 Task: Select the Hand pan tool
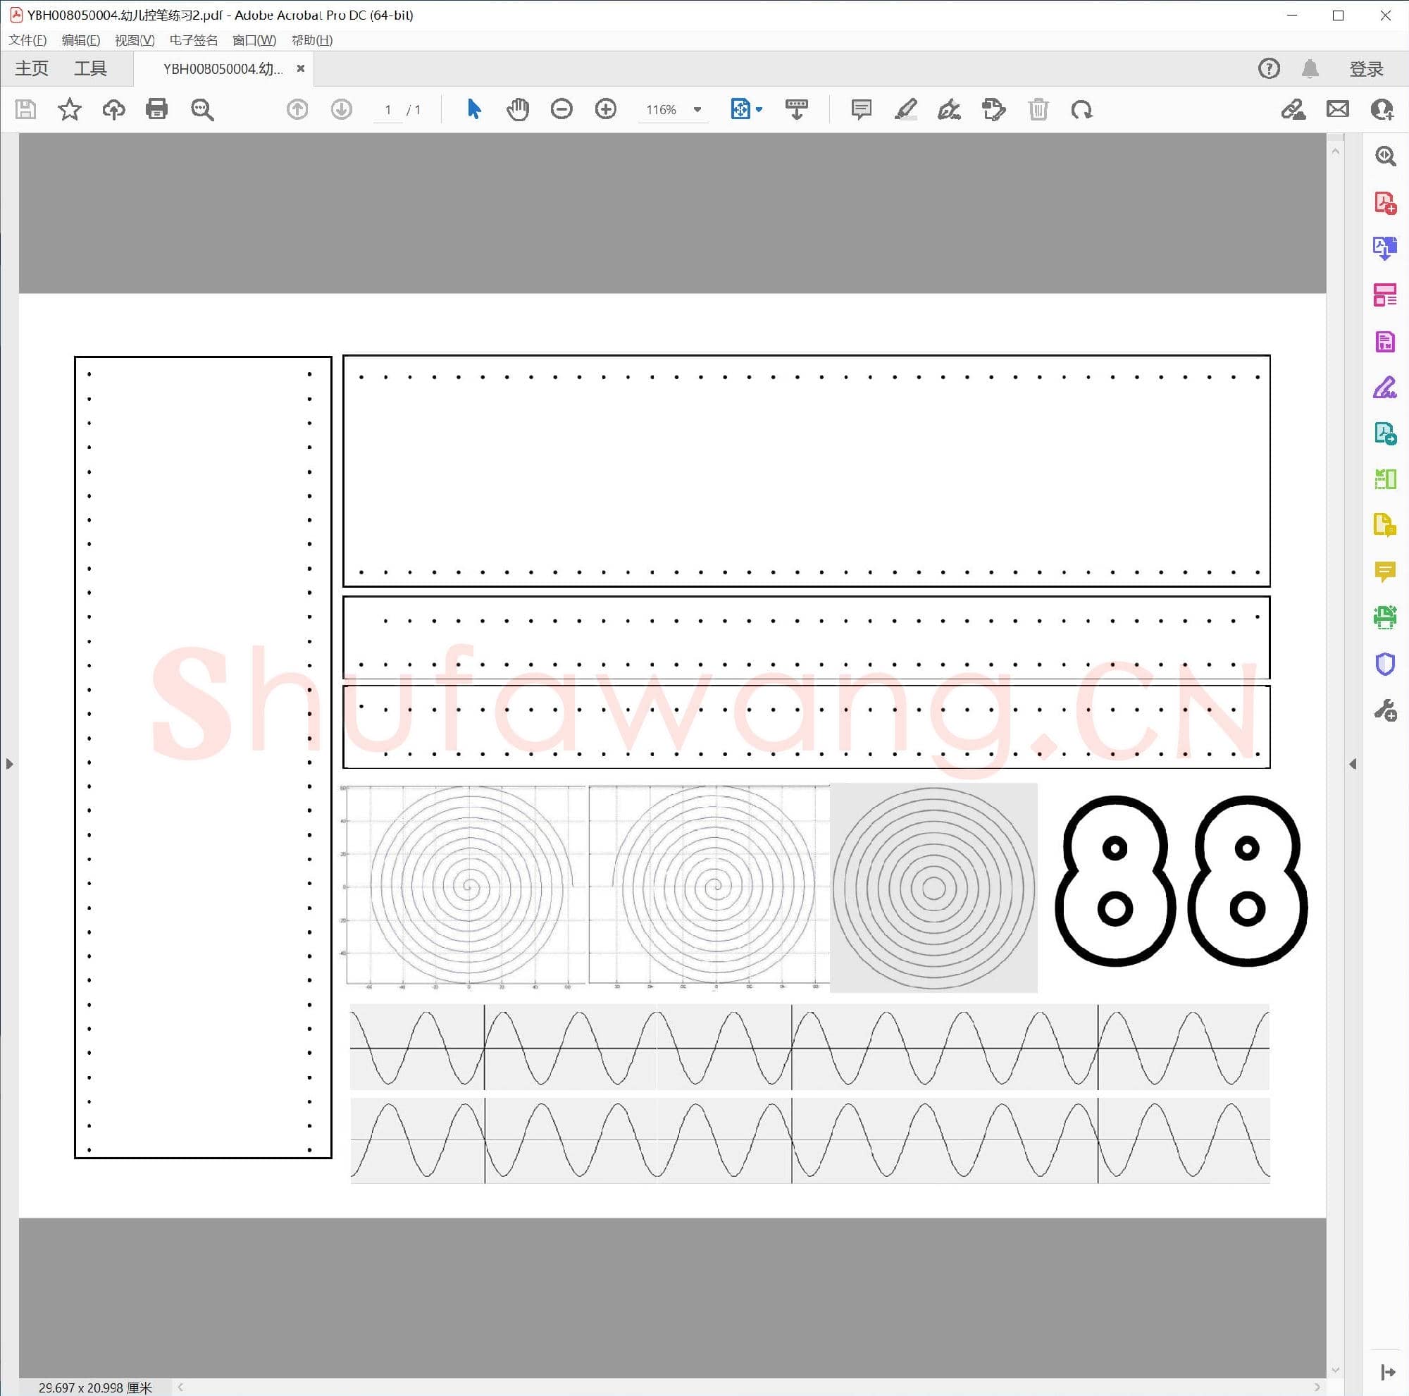[517, 109]
